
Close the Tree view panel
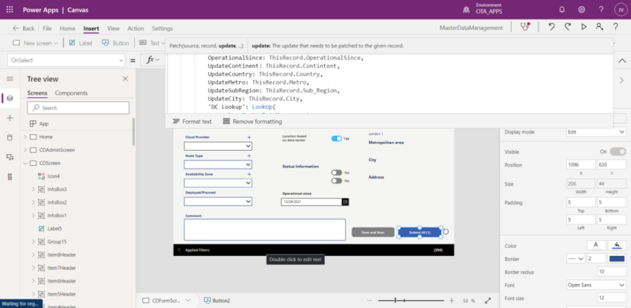(x=125, y=79)
